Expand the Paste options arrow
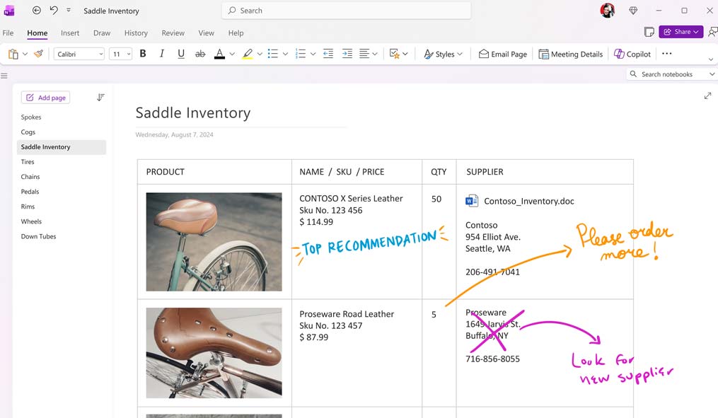 click(25, 54)
